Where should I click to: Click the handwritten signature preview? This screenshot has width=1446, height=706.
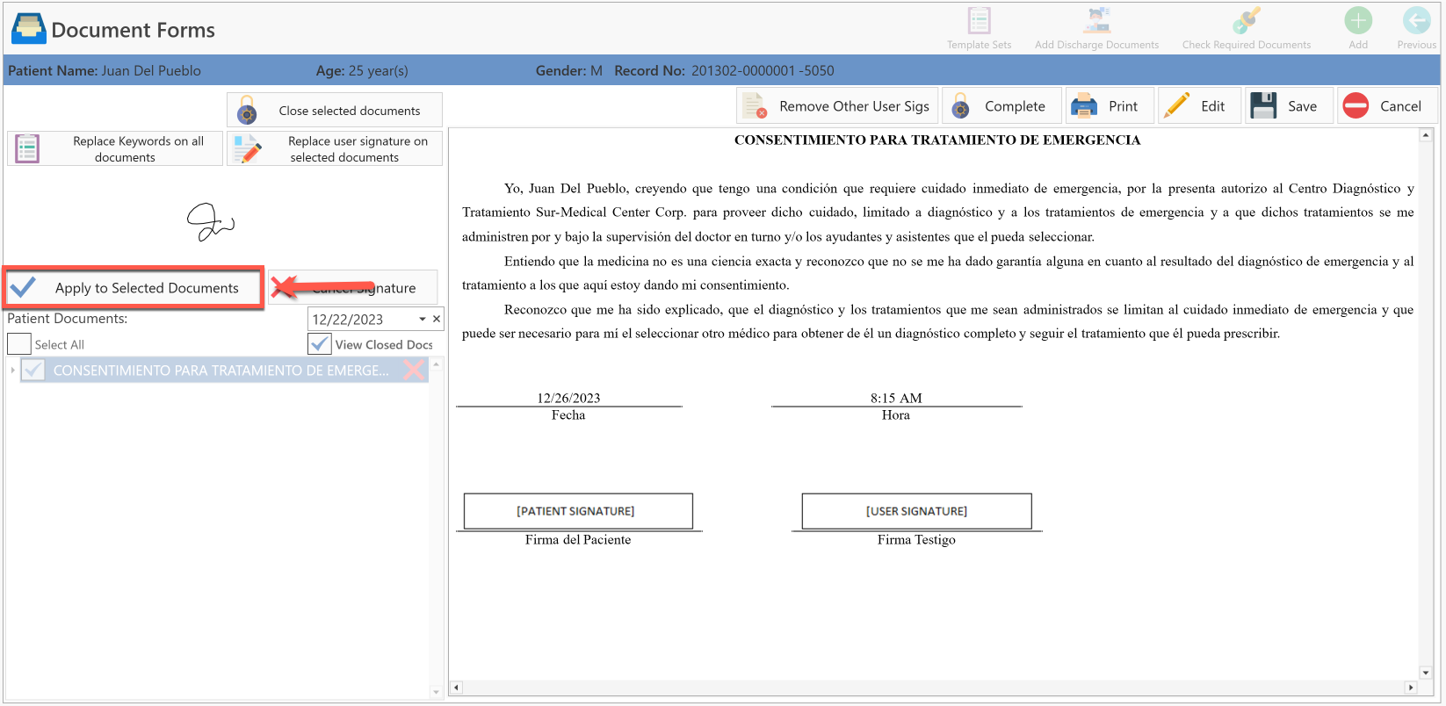click(210, 222)
